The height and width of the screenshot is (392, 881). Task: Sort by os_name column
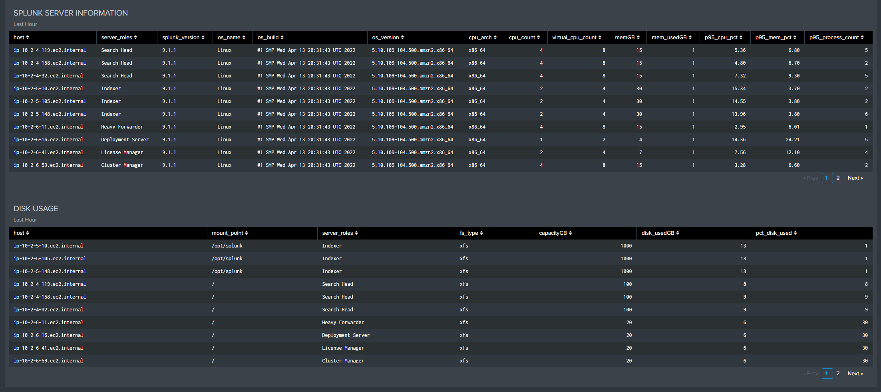pos(231,38)
